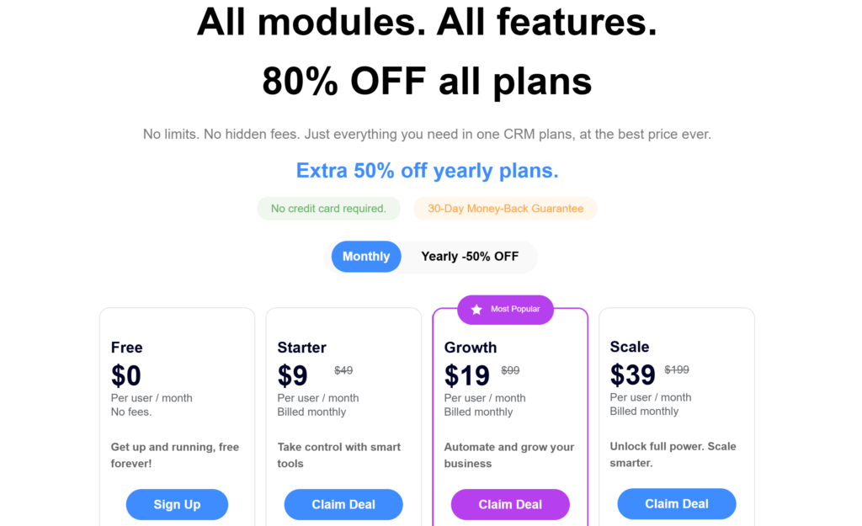Switch billing to Monthly
Viewport: 862px width, 526px height.
[x=366, y=257]
